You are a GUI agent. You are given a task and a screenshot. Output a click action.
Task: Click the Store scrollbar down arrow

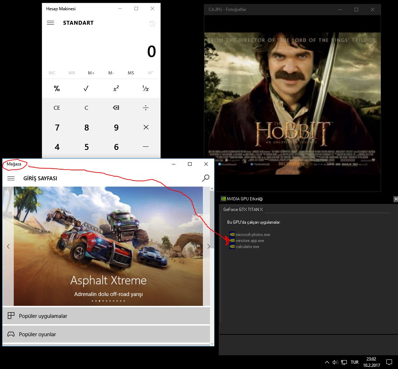(212, 344)
